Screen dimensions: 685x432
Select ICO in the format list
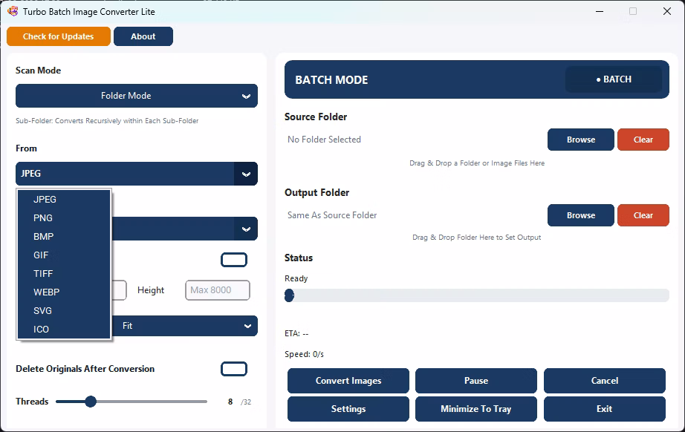pos(64,330)
